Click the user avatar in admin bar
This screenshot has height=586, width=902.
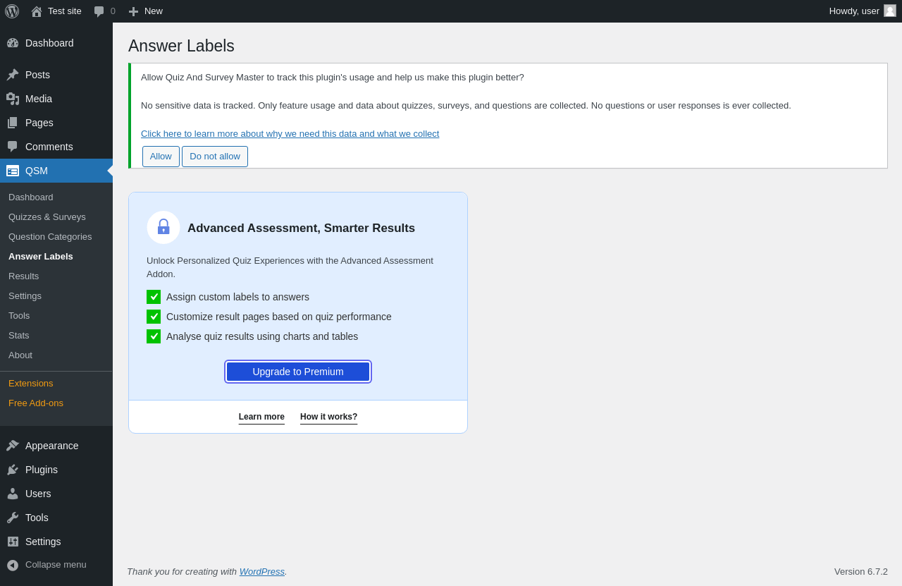[x=890, y=11]
